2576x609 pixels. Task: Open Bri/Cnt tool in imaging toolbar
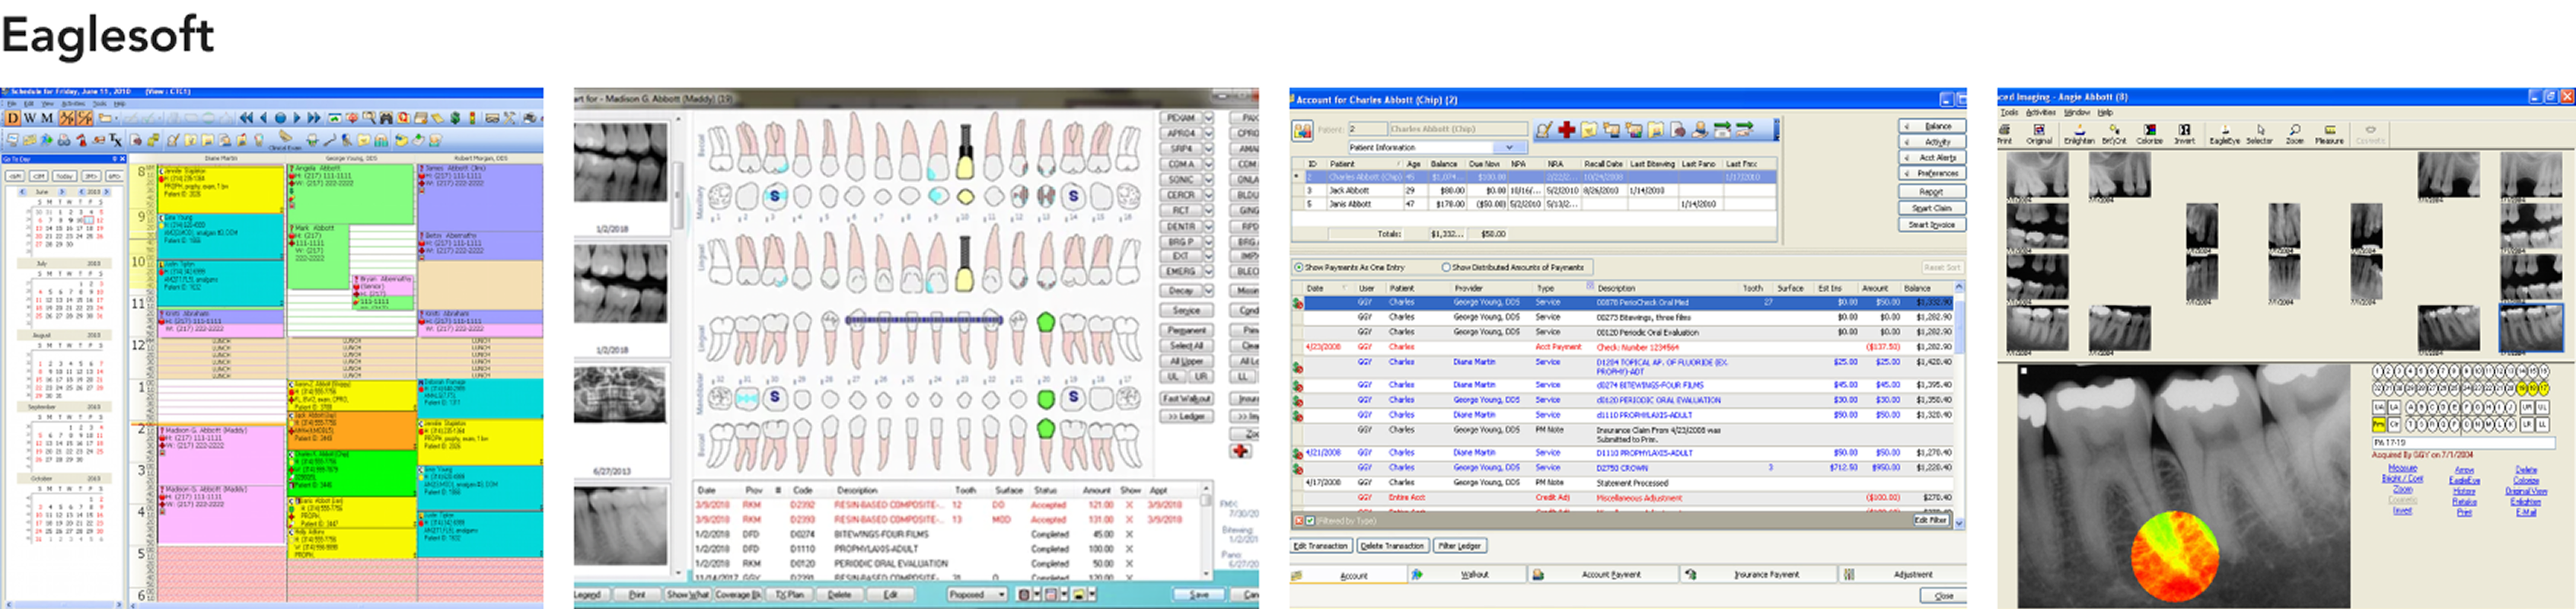click(x=2114, y=134)
